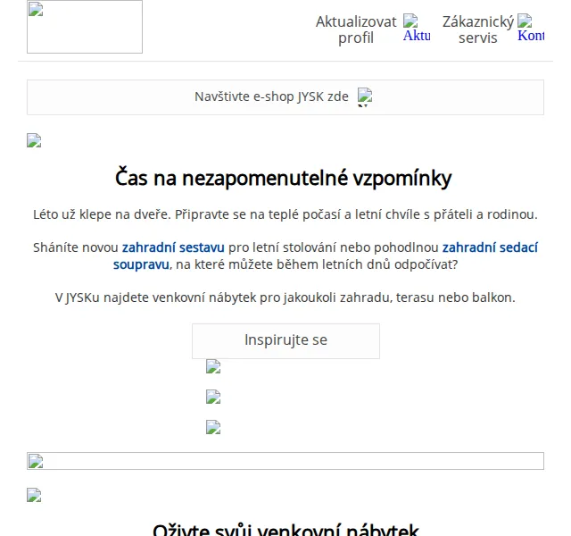Click third broken image below Inspirujte se

(x=213, y=427)
